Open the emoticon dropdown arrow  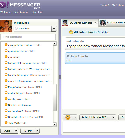75,117
